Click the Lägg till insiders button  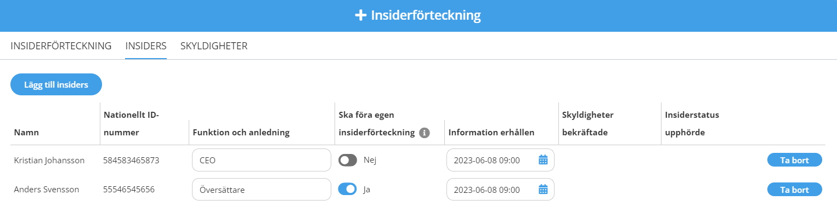[x=56, y=84]
